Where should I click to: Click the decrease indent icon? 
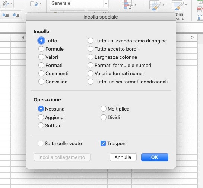tap(6, 15)
